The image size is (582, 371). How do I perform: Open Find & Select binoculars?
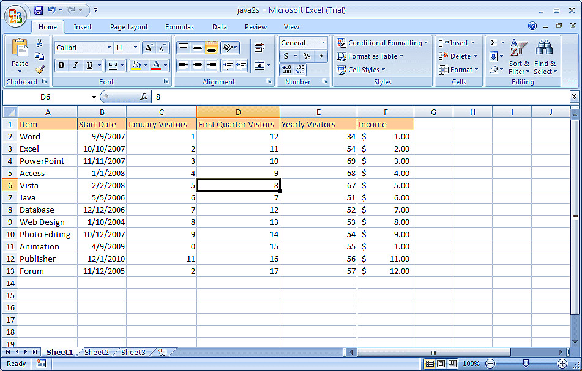point(545,57)
